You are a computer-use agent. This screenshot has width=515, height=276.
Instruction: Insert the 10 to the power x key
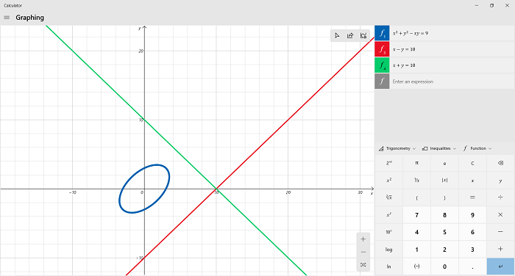(x=389, y=232)
